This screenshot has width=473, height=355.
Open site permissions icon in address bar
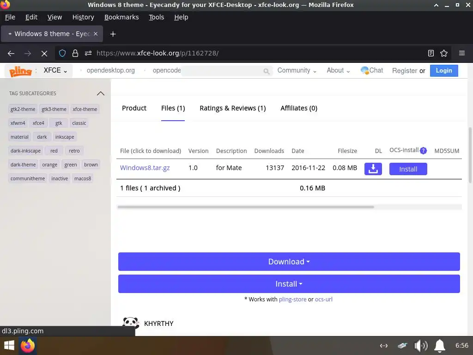(x=88, y=53)
